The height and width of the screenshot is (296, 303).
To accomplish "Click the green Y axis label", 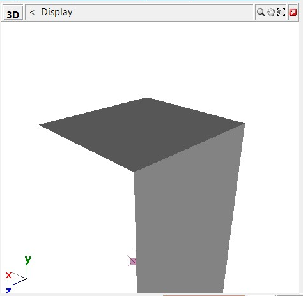I will [x=28, y=260].
